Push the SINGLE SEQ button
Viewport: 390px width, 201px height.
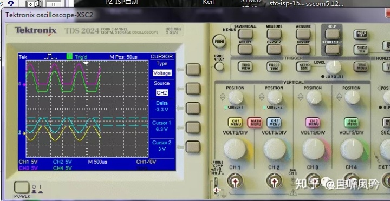click(361, 50)
